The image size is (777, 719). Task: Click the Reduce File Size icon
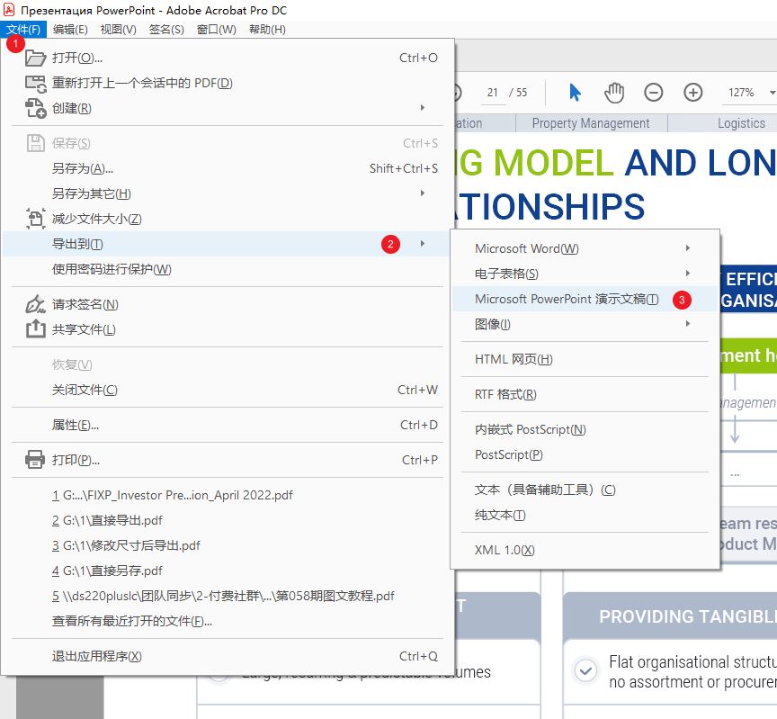(35, 219)
